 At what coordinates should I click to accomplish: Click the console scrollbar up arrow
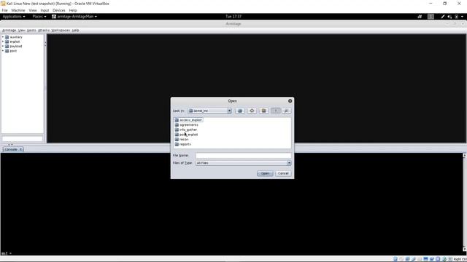pos(464,155)
